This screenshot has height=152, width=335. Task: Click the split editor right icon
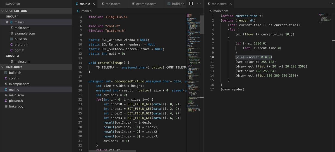[191, 4]
